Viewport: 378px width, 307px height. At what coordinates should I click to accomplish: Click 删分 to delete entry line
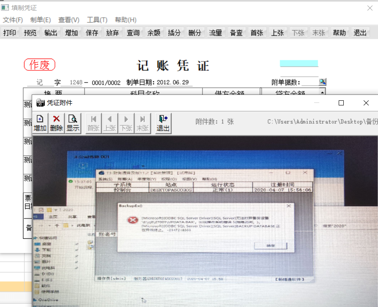[x=195, y=33]
